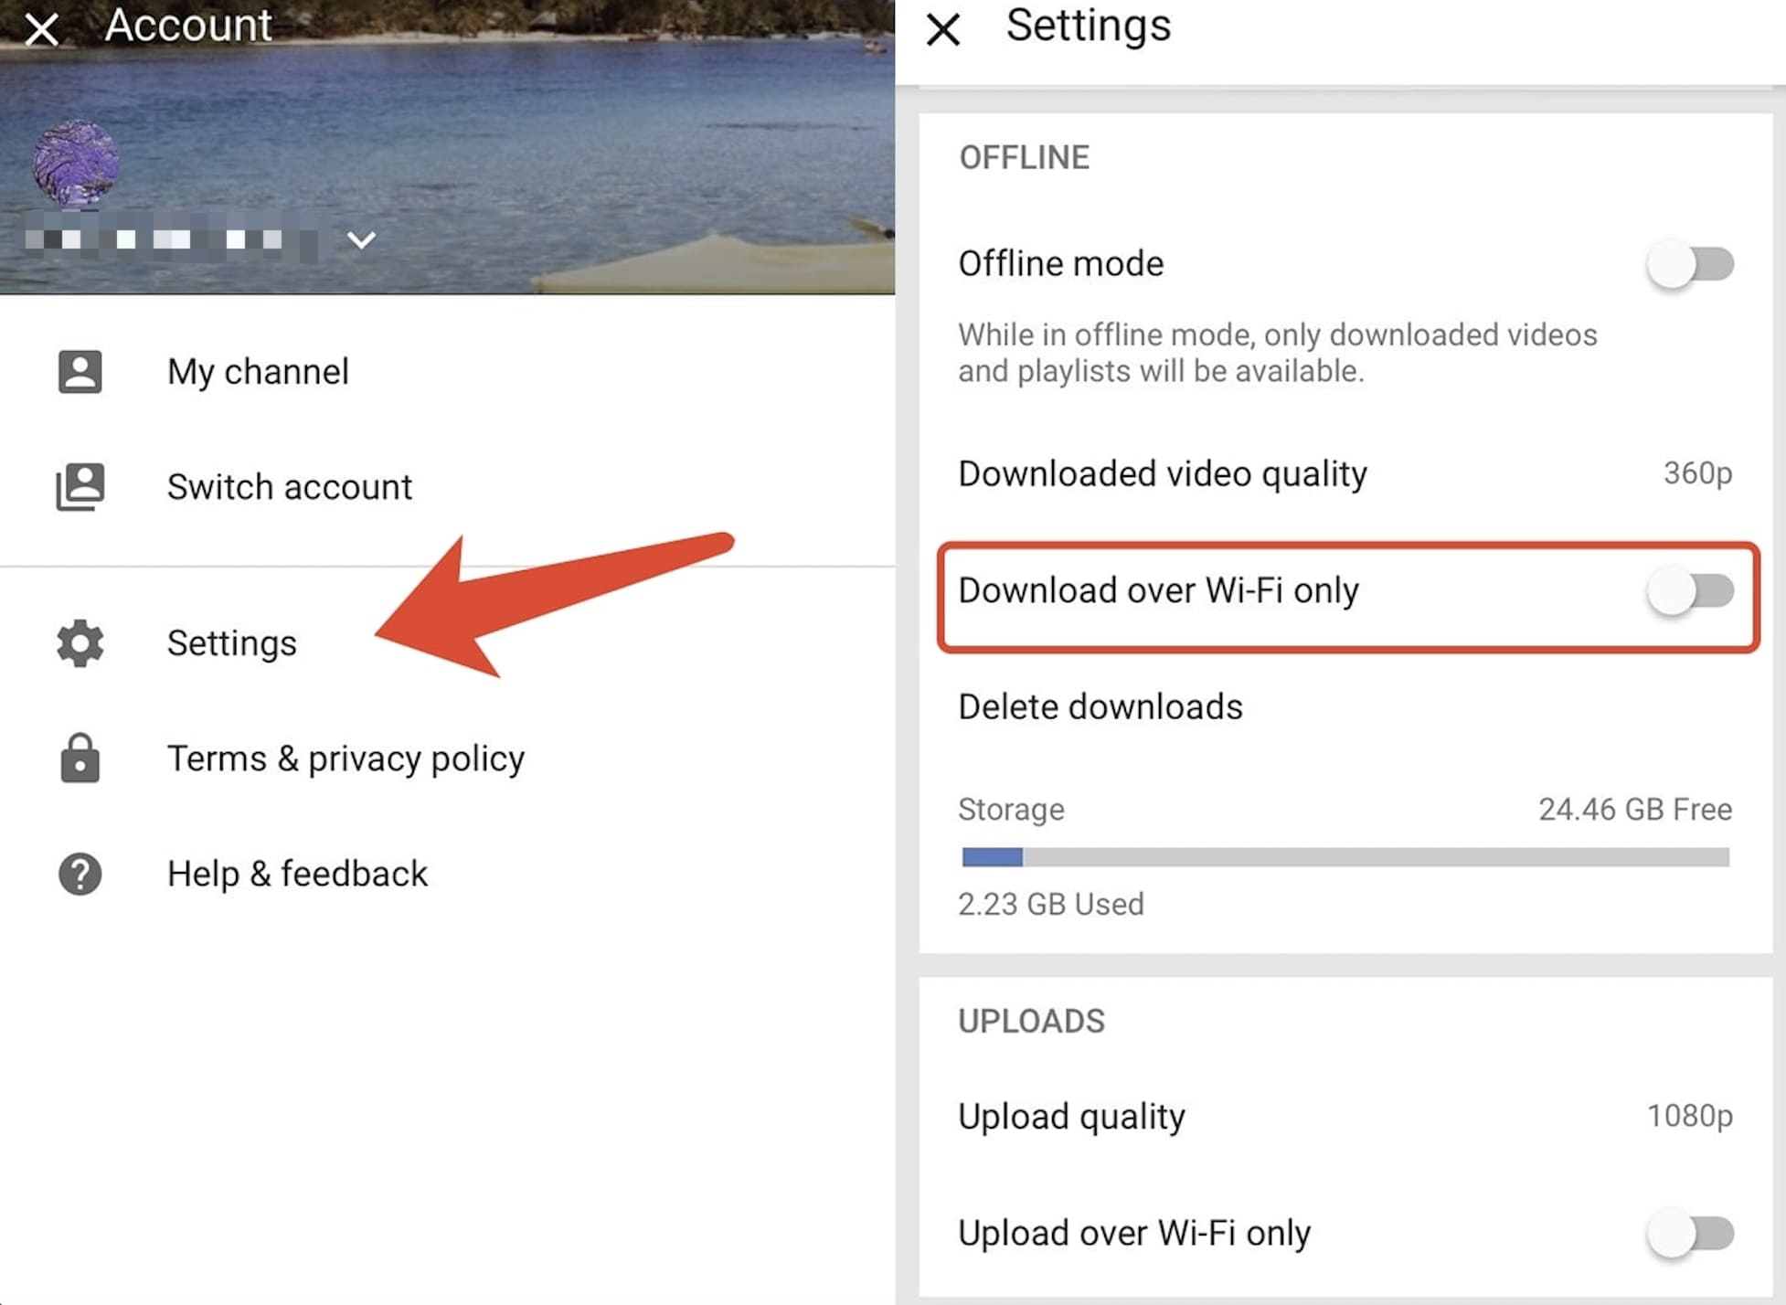Select Switch account menu entry
This screenshot has width=1786, height=1305.
coord(289,487)
